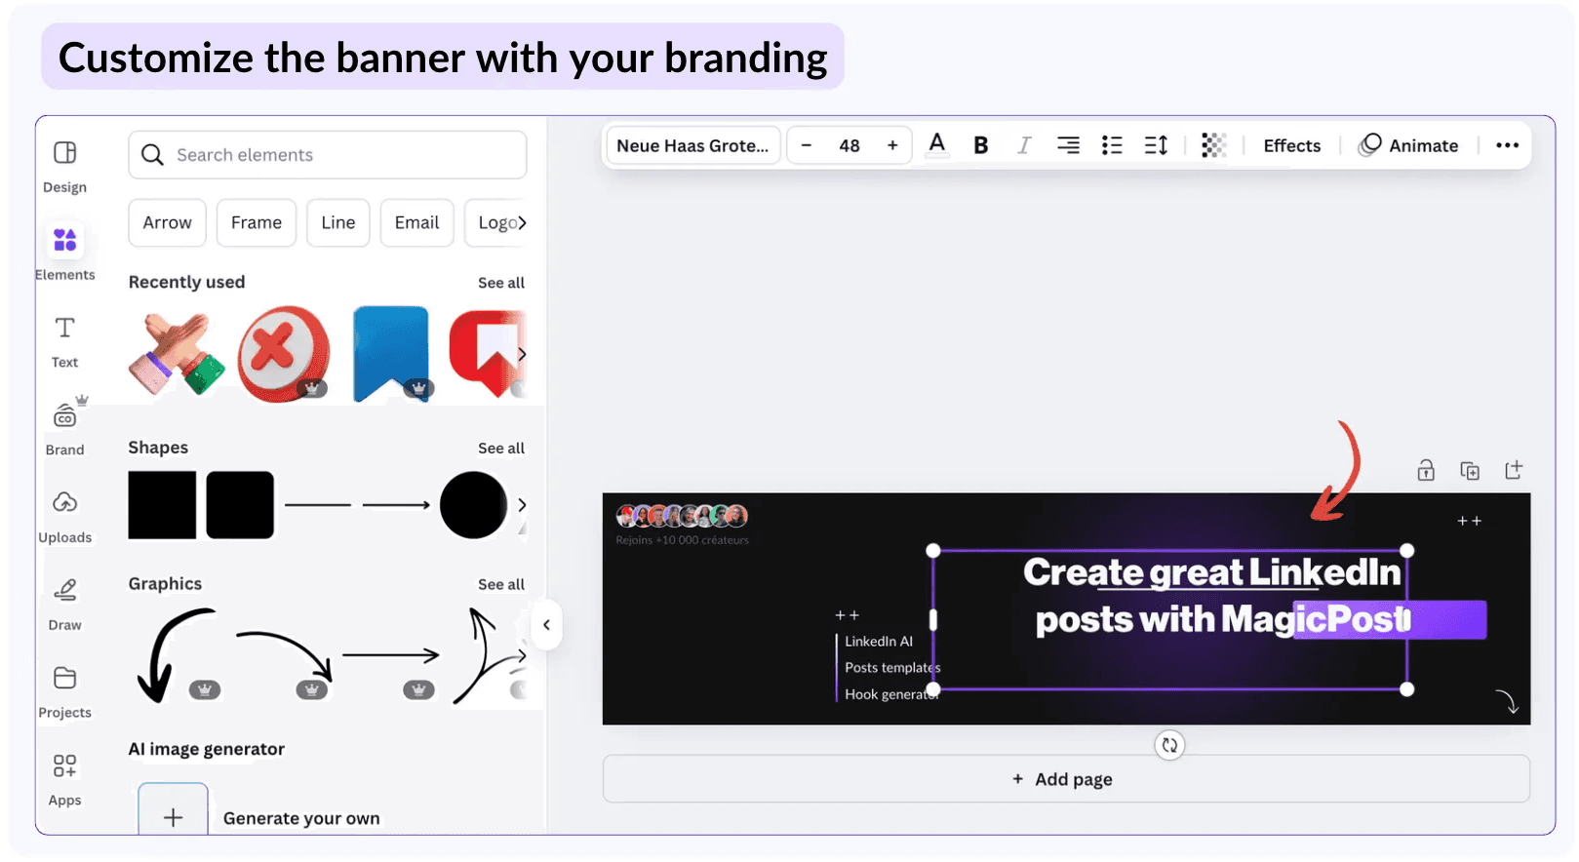Change the text alignment
The width and height of the screenshot is (1579, 862).
click(x=1068, y=146)
